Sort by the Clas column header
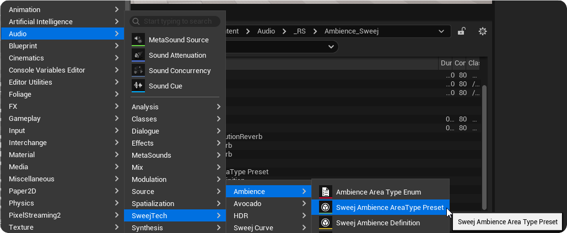The height and width of the screenshot is (233, 567). (474, 63)
